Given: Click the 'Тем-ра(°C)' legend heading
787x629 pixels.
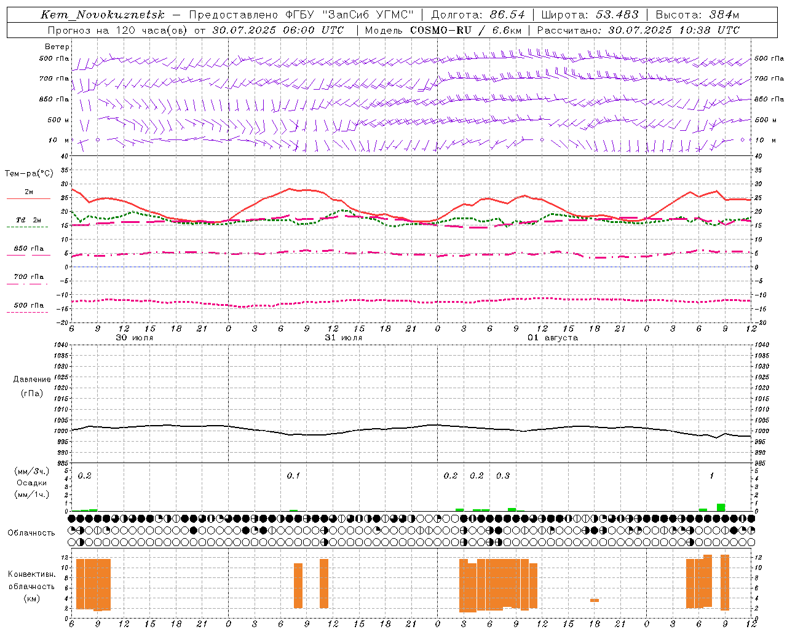Looking at the screenshot, I should 29,174.
